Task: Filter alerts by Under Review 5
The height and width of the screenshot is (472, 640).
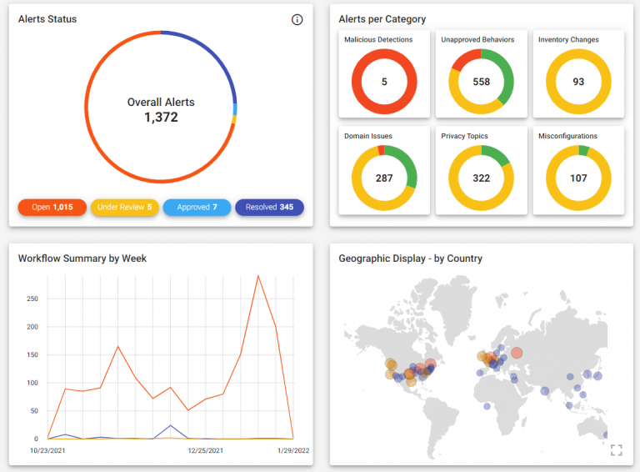Action: (124, 207)
